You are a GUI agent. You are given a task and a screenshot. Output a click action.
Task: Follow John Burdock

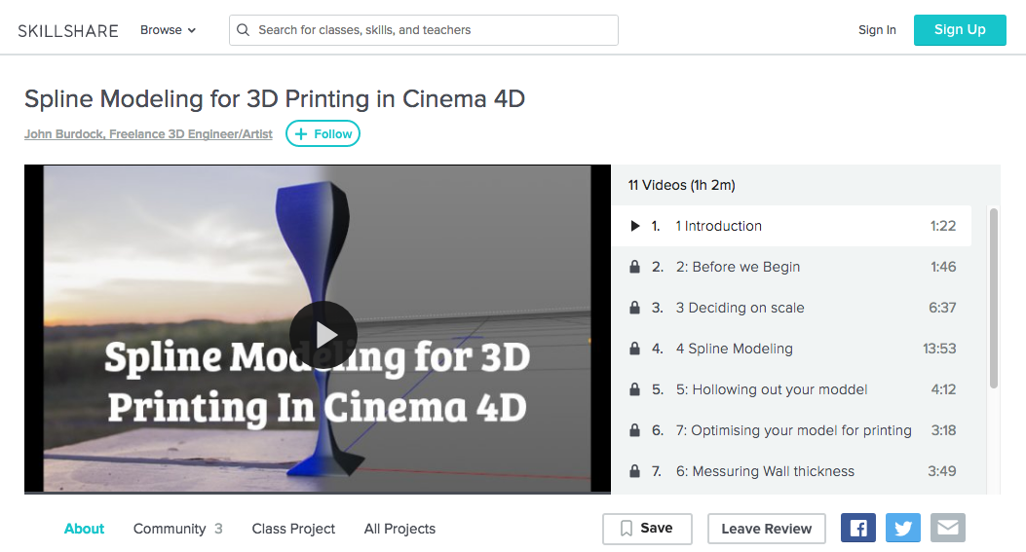click(323, 133)
